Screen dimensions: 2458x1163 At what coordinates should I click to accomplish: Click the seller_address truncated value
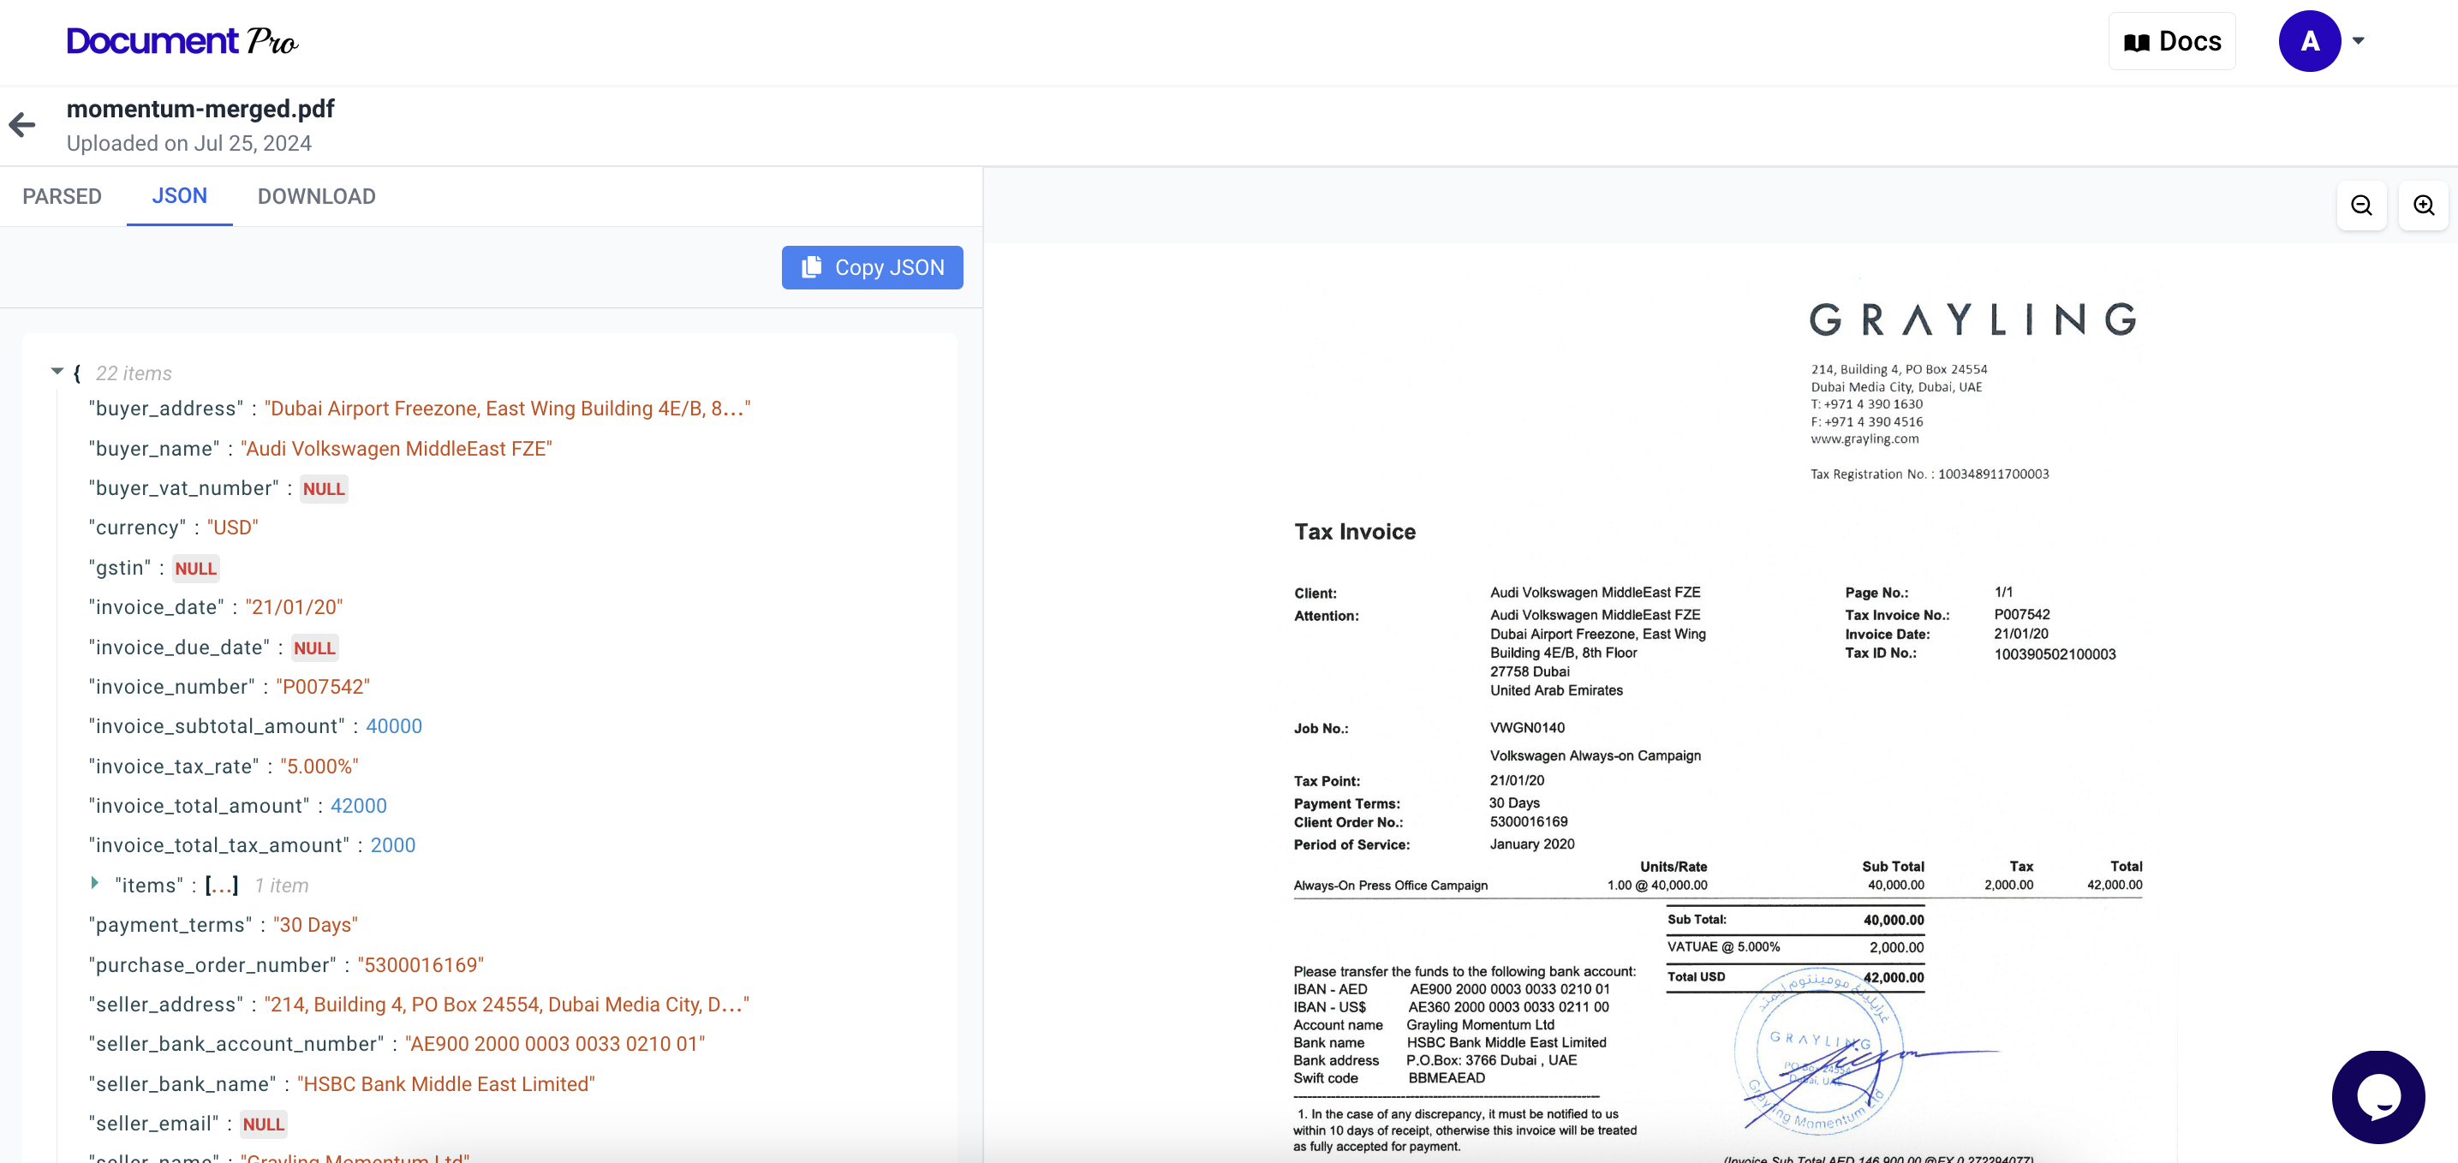point(505,1005)
